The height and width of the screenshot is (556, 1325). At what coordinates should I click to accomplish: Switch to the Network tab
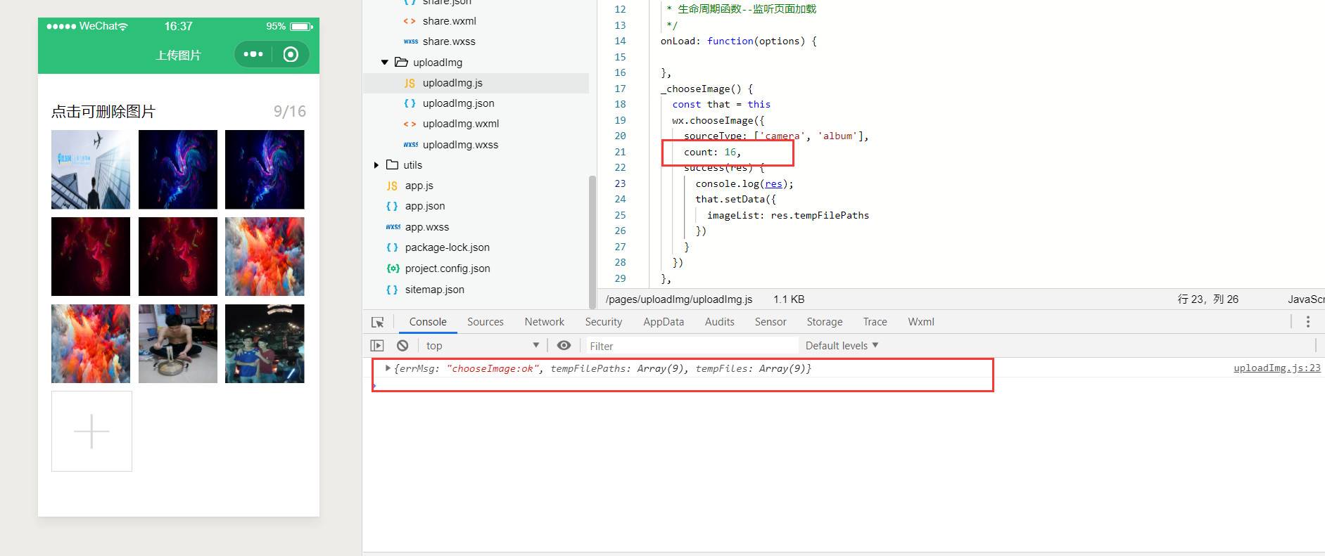545,322
